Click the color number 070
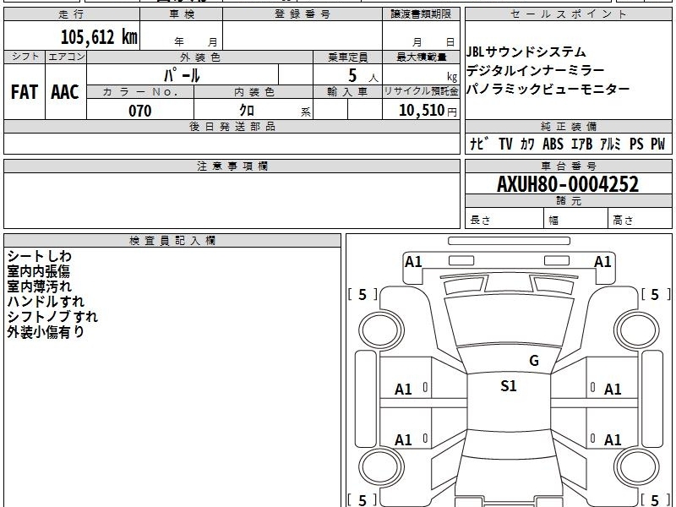Viewport: 676px width, 507px height. [x=140, y=111]
